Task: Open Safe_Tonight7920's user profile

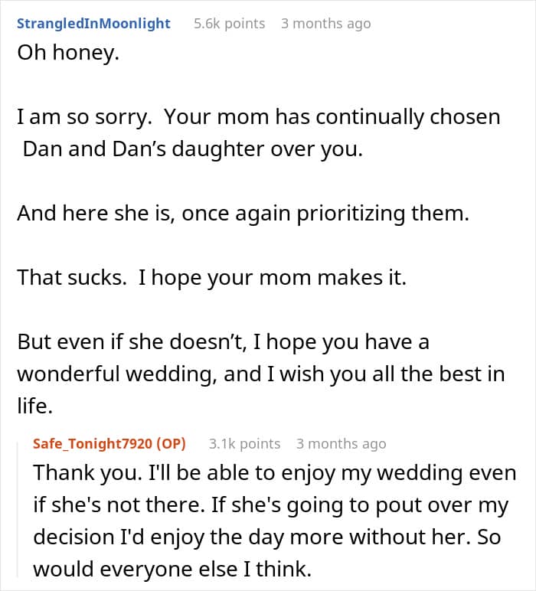Action: (x=93, y=444)
